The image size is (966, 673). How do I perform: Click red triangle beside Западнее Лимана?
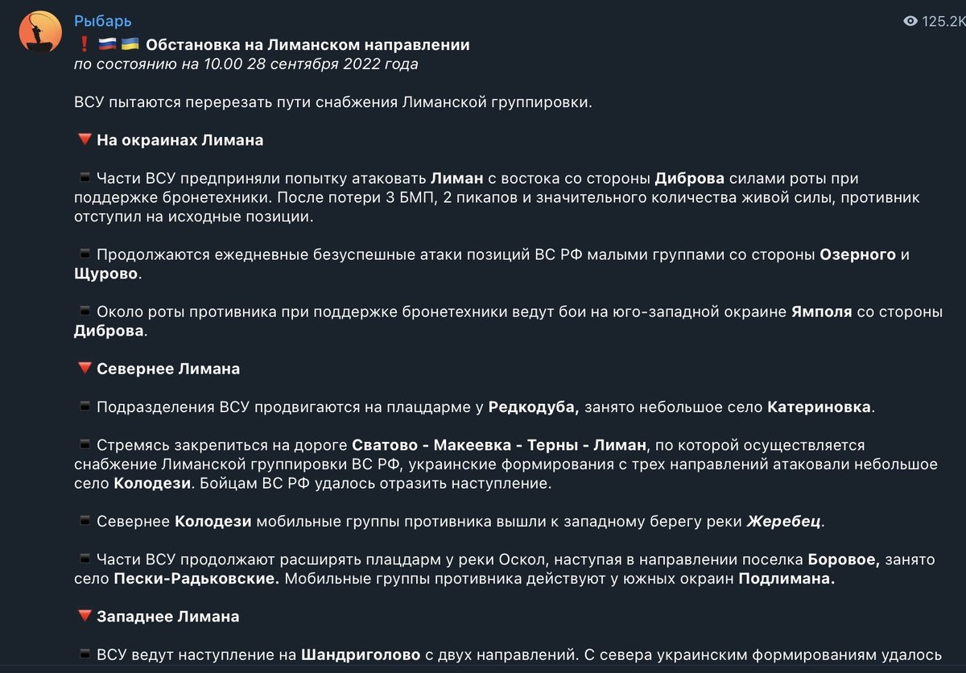pyautogui.click(x=84, y=617)
